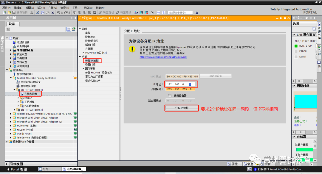Image resolution: width=322 pixels, height=174 pixels.
Task: Click the Paste toolbar icon
Action: (47, 13)
